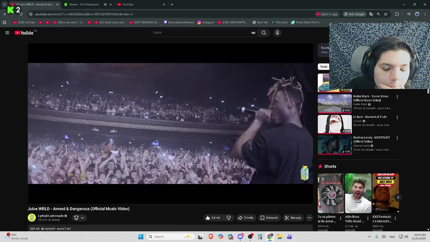Open the XXXTentacion Juice WRLD short thumbnail

386,193
